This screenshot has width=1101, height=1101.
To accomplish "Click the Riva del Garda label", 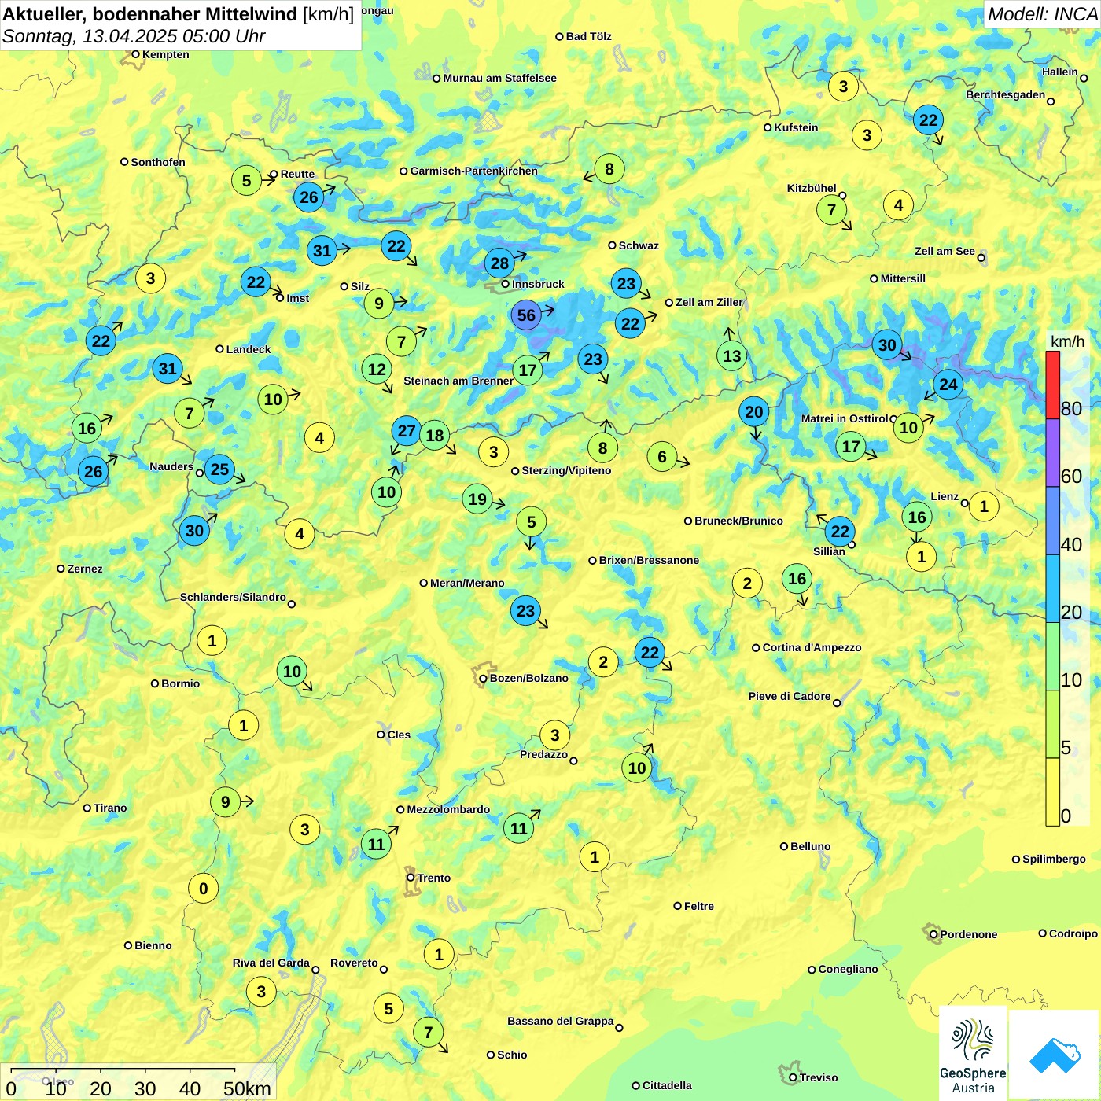I will tap(271, 963).
